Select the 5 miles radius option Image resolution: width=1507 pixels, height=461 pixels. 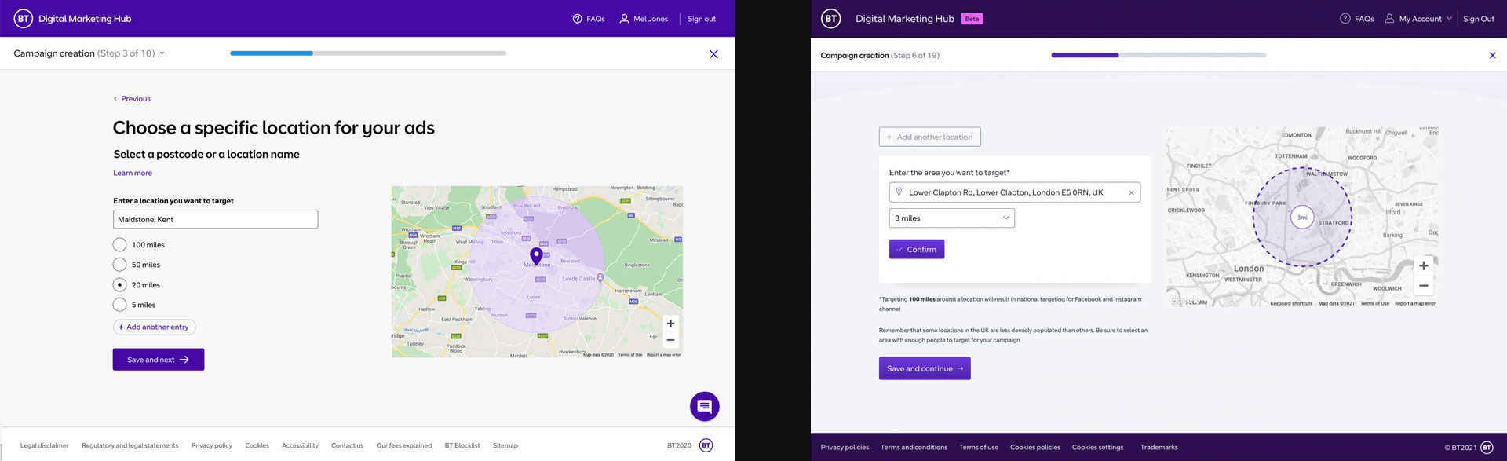pos(119,305)
